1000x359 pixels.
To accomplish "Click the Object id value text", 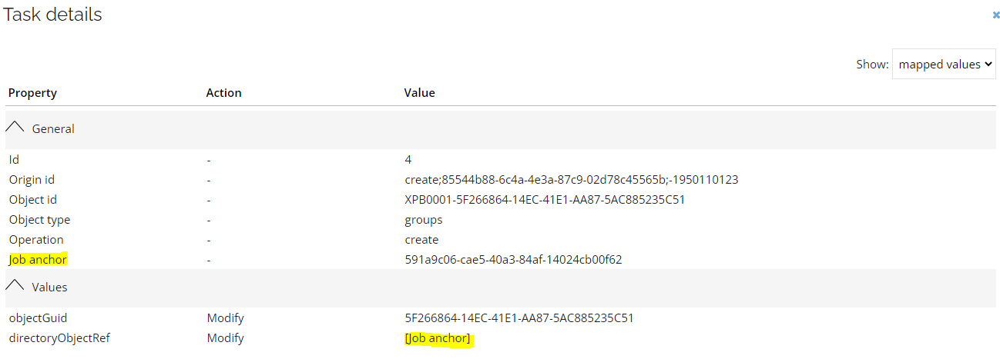I will click(x=539, y=200).
